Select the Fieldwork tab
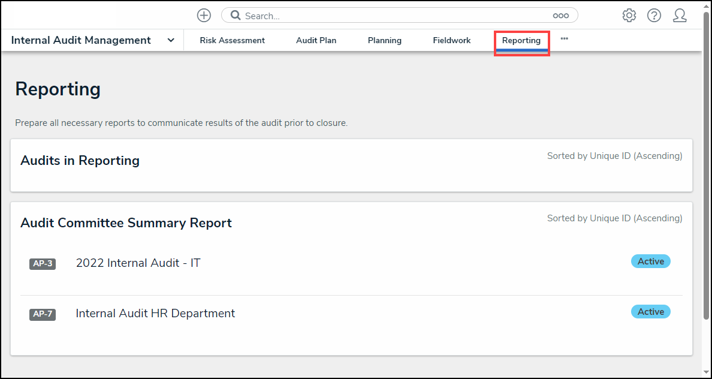 point(451,40)
